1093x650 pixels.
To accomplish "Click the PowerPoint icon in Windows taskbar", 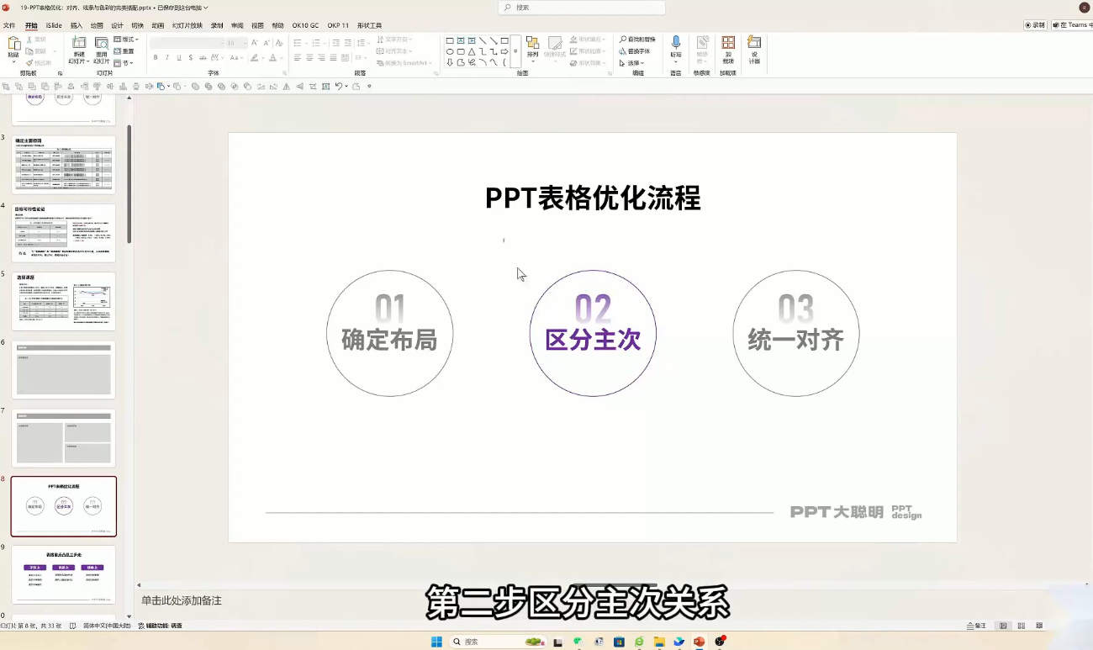I will click(700, 642).
